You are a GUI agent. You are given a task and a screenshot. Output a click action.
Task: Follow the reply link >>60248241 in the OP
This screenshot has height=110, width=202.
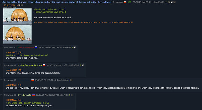coord(38,23)
